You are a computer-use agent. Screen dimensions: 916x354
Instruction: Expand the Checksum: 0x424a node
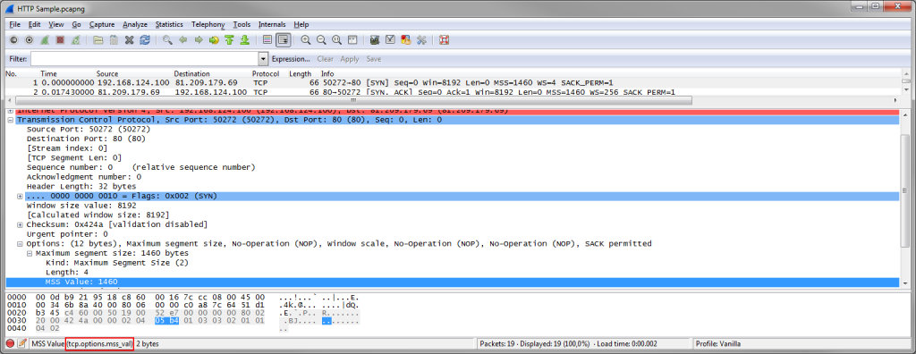coord(20,224)
